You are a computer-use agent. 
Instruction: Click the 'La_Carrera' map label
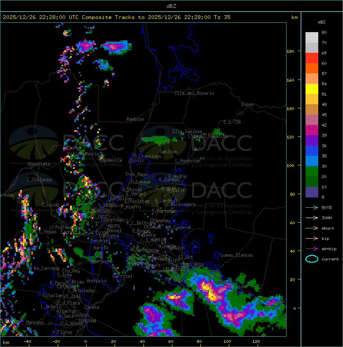click(47, 268)
